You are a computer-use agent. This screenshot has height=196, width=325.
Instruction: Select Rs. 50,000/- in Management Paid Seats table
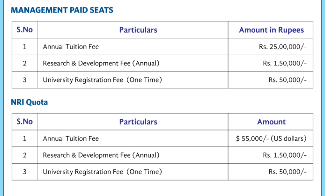288,80
